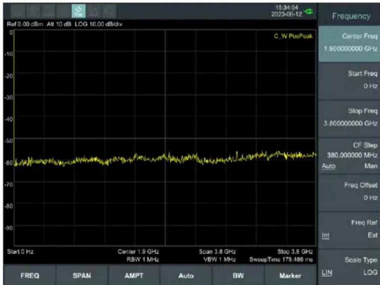This screenshot has width=380, height=285.
Task: Click the LOG 10.00 dB/div readout
Action: click(98, 24)
